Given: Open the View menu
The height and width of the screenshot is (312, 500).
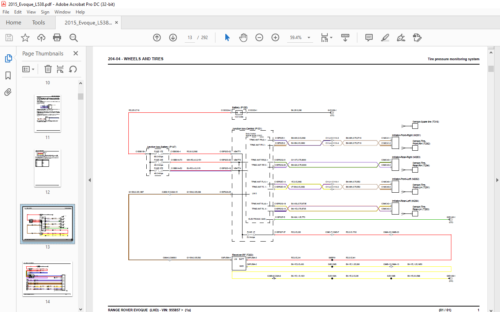Looking at the screenshot, I should click(x=31, y=12).
